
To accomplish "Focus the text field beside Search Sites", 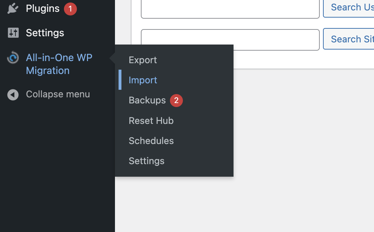I will point(230,40).
